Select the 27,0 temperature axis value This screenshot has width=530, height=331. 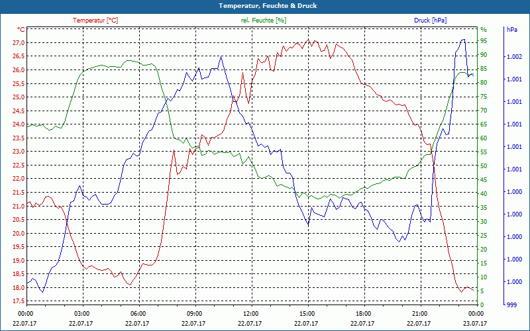pyautogui.click(x=19, y=43)
